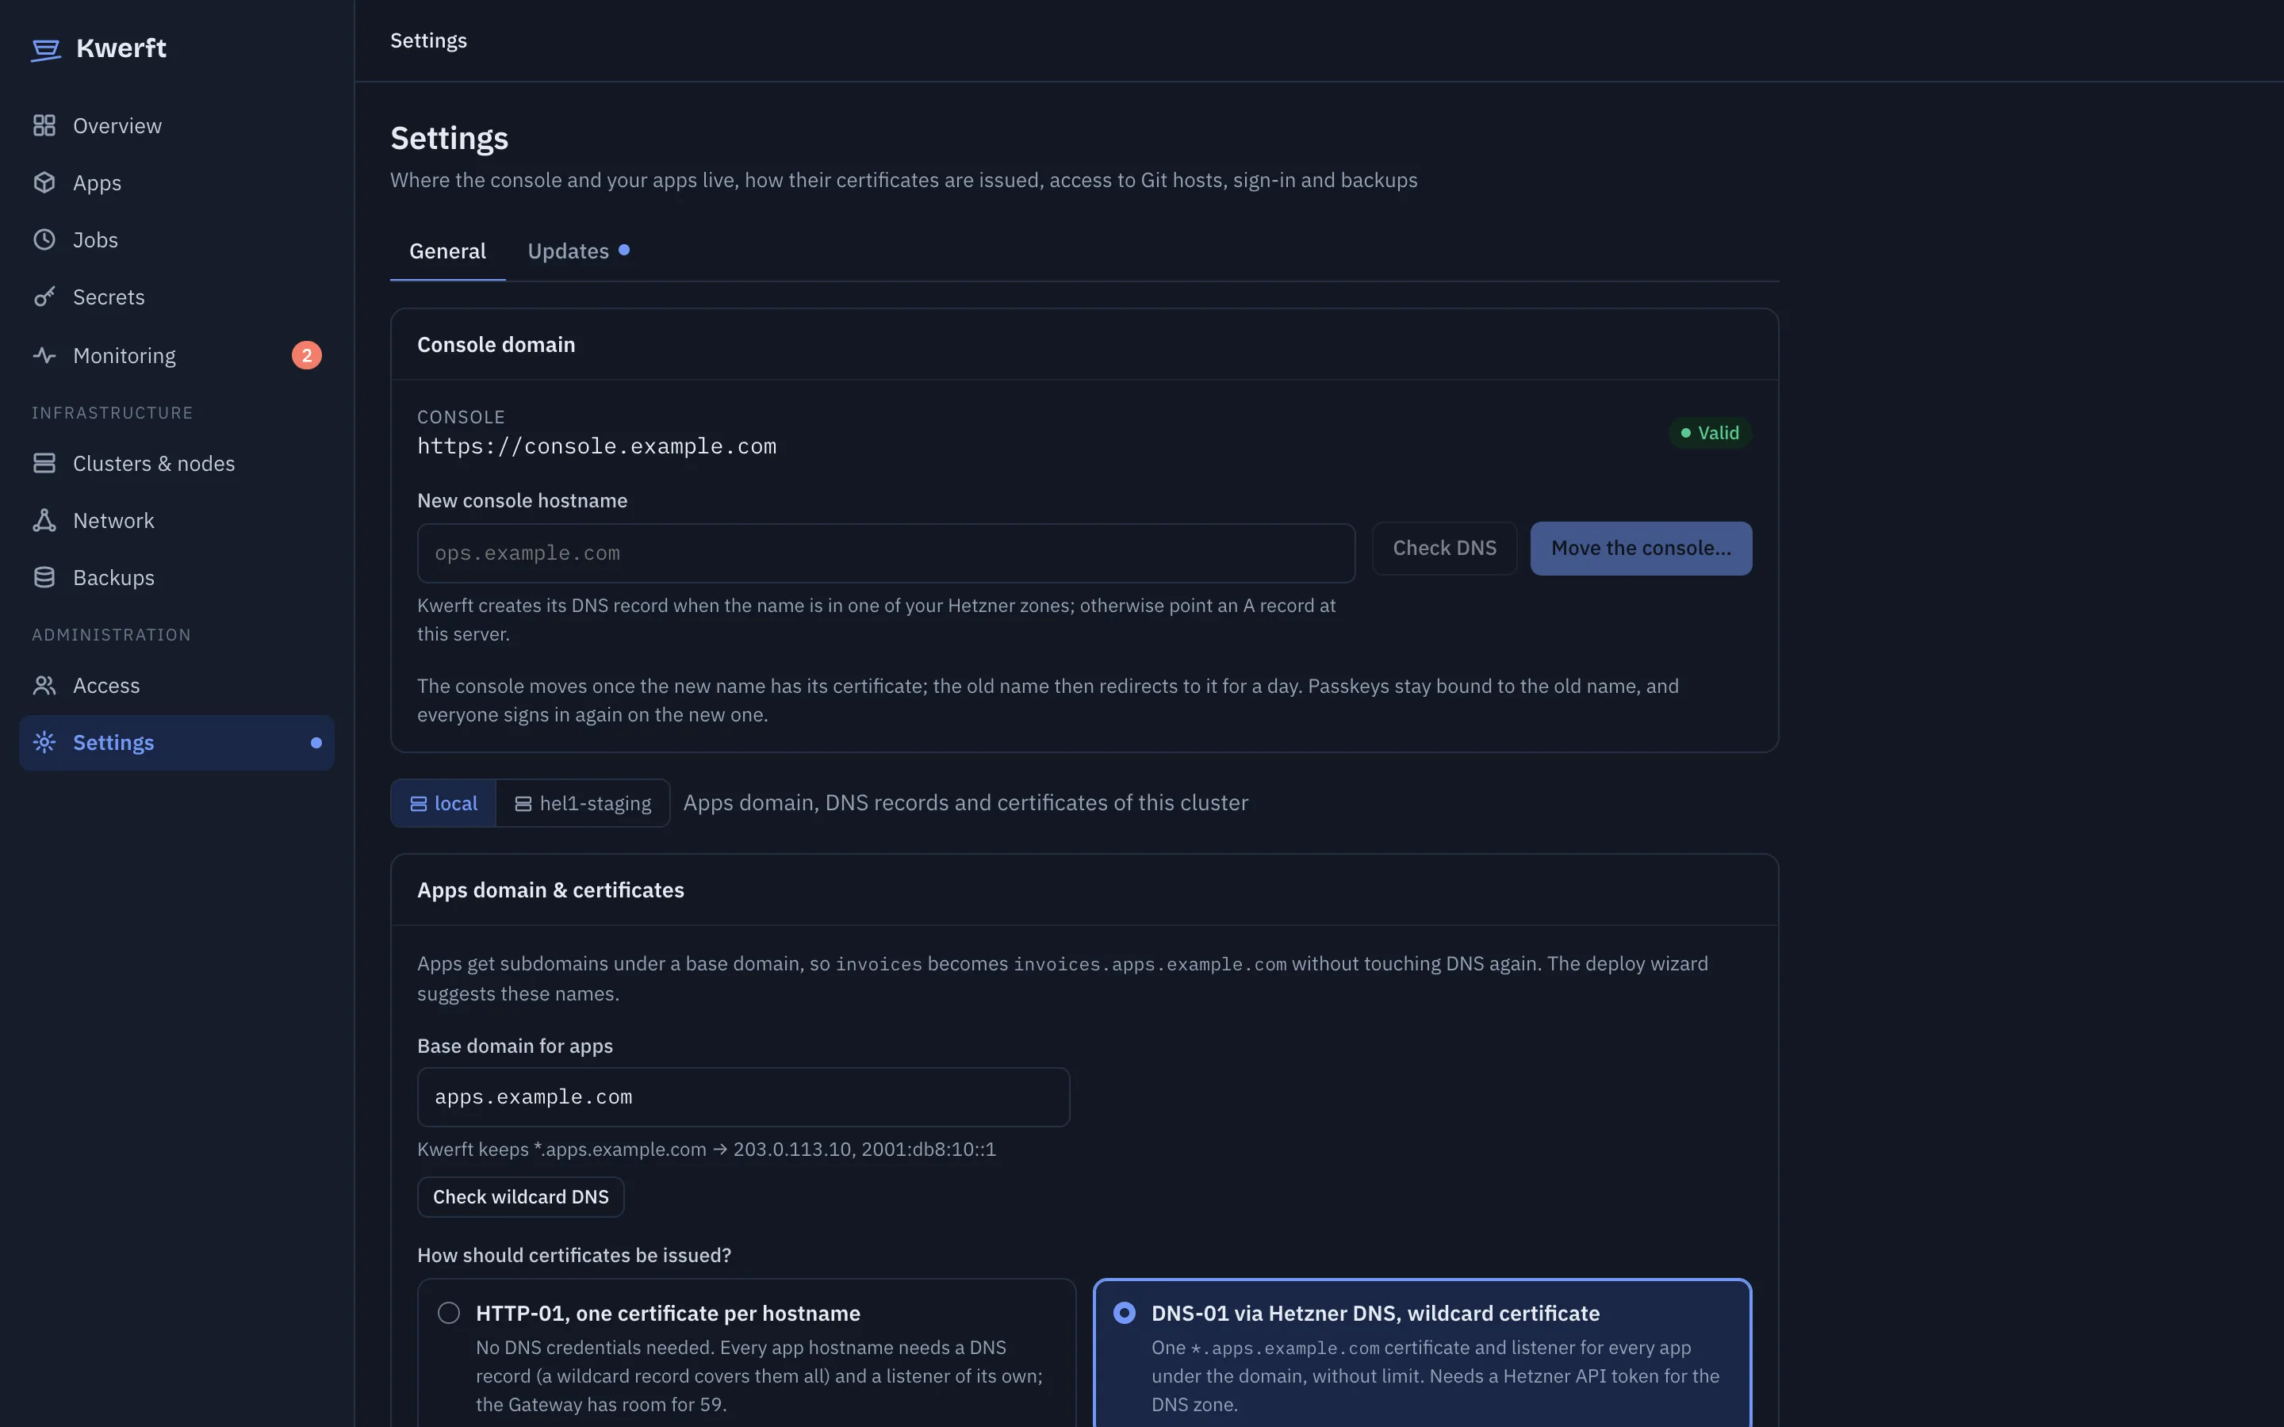
Task: Click the blue dot on Settings sidebar item
Action: click(x=316, y=743)
